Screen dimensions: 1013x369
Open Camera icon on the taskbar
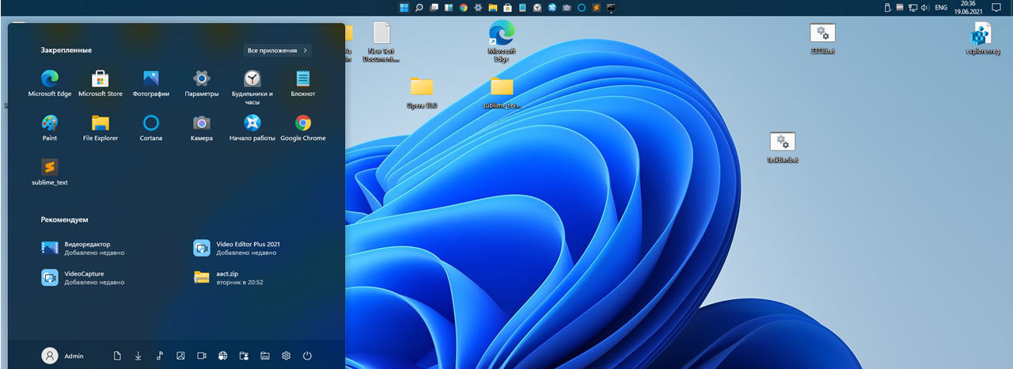567,8
